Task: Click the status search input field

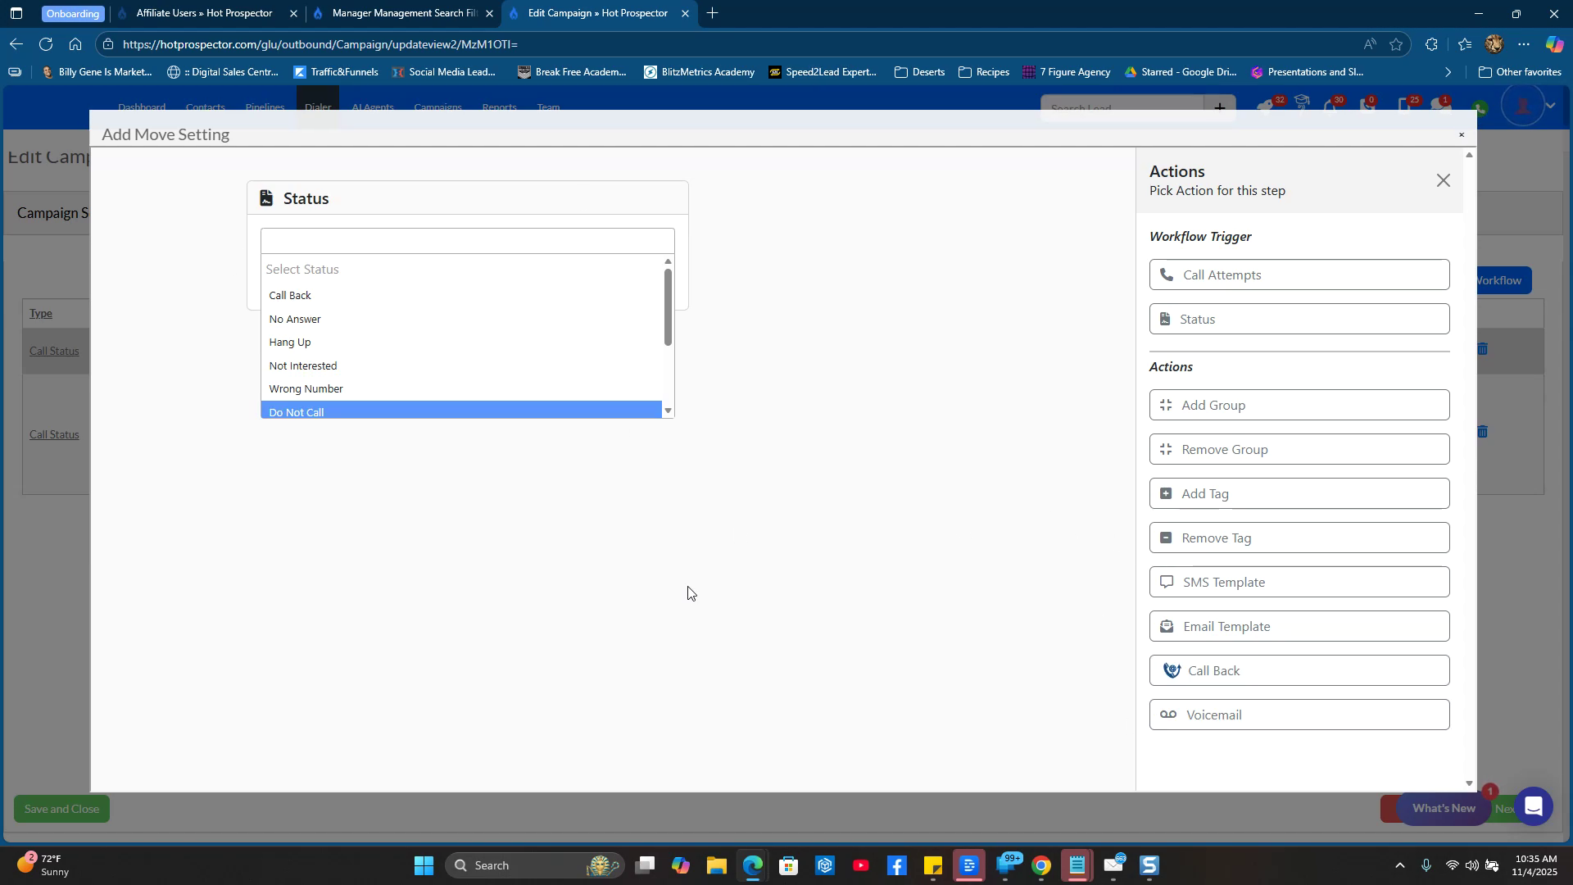Action: click(467, 241)
